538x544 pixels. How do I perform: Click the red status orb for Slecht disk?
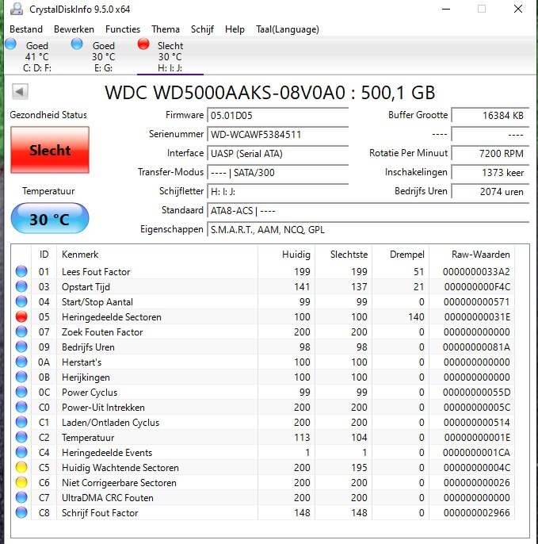(x=143, y=44)
